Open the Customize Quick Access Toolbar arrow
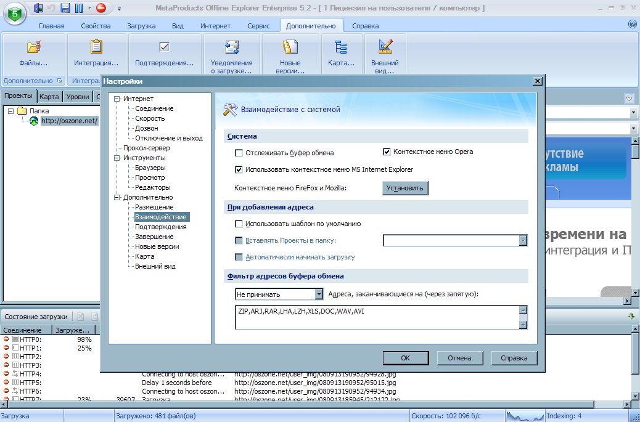The height and width of the screenshot is (422, 640). coord(119,8)
